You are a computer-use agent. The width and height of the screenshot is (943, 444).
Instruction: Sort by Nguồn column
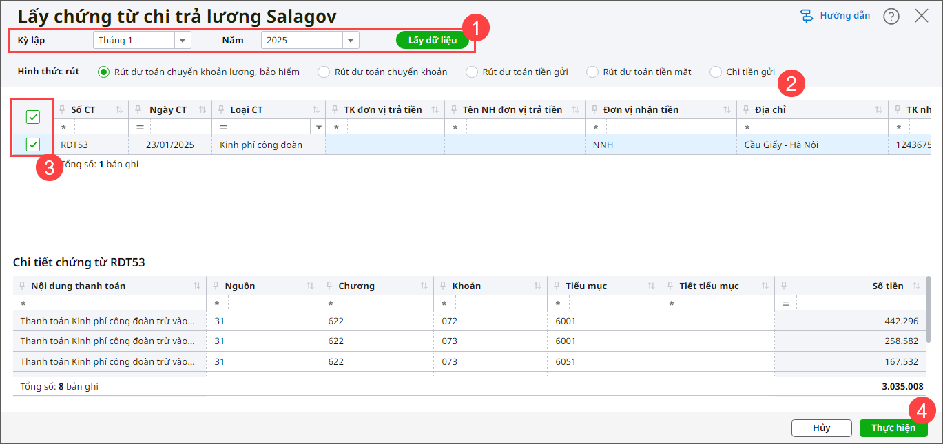[311, 286]
